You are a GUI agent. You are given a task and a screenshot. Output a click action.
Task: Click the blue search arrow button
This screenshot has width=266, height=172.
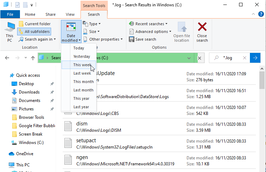[255, 58]
